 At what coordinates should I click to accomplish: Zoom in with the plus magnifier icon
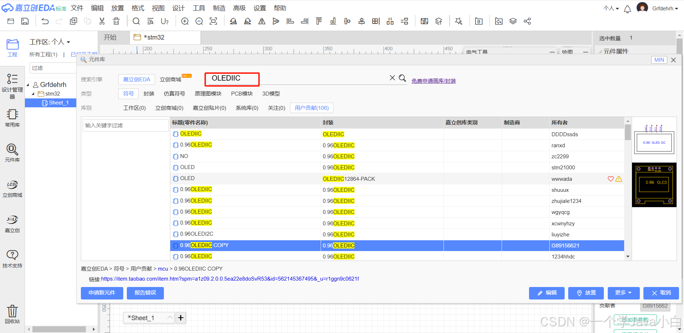coord(185,21)
